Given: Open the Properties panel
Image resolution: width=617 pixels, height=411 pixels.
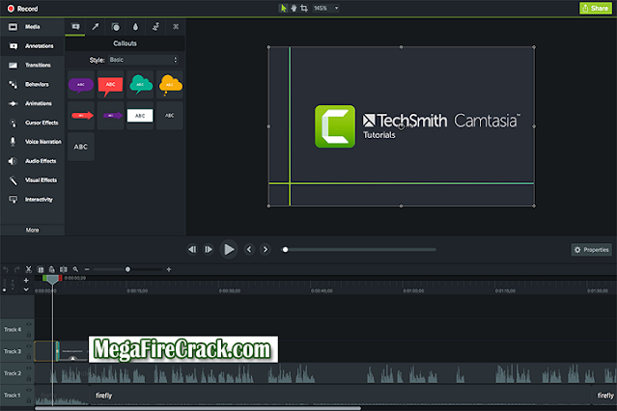Looking at the screenshot, I should 592,250.
